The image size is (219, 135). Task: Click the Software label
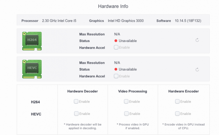click(x=164, y=21)
